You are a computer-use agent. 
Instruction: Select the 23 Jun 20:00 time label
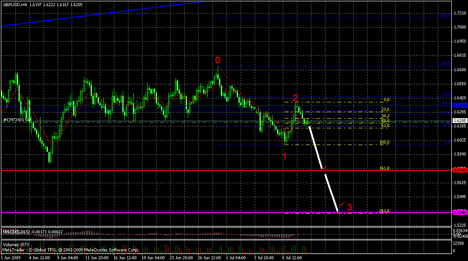pyautogui.click(x=181, y=258)
